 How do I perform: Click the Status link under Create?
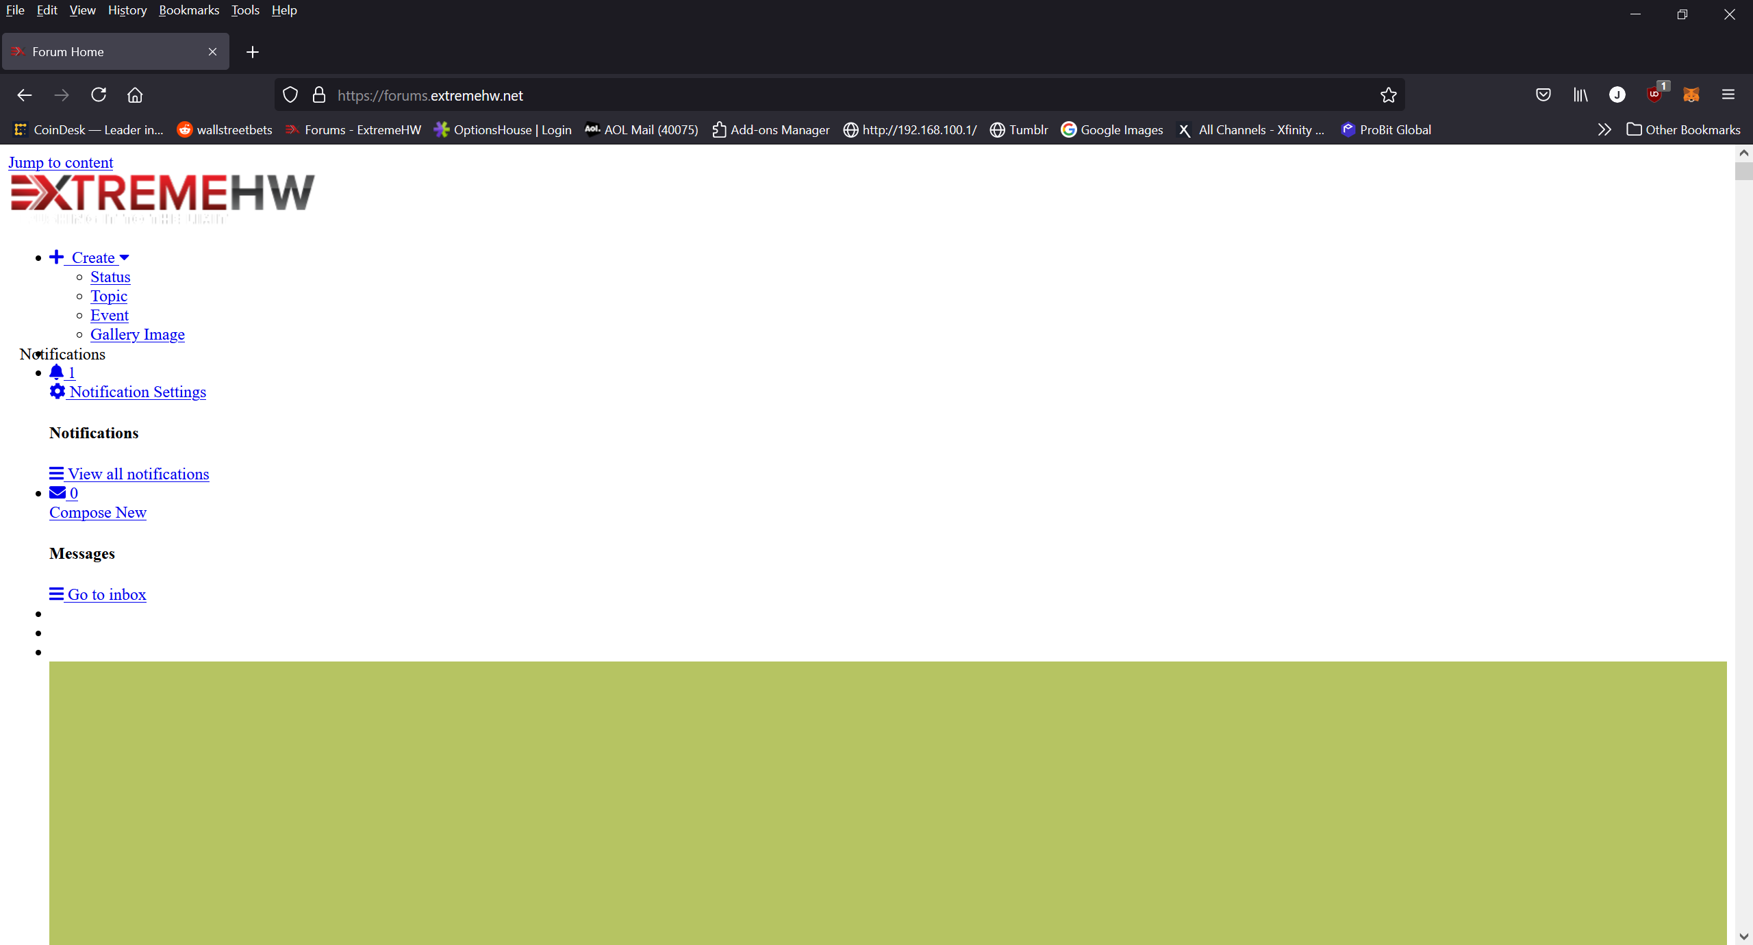pos(110,277)
